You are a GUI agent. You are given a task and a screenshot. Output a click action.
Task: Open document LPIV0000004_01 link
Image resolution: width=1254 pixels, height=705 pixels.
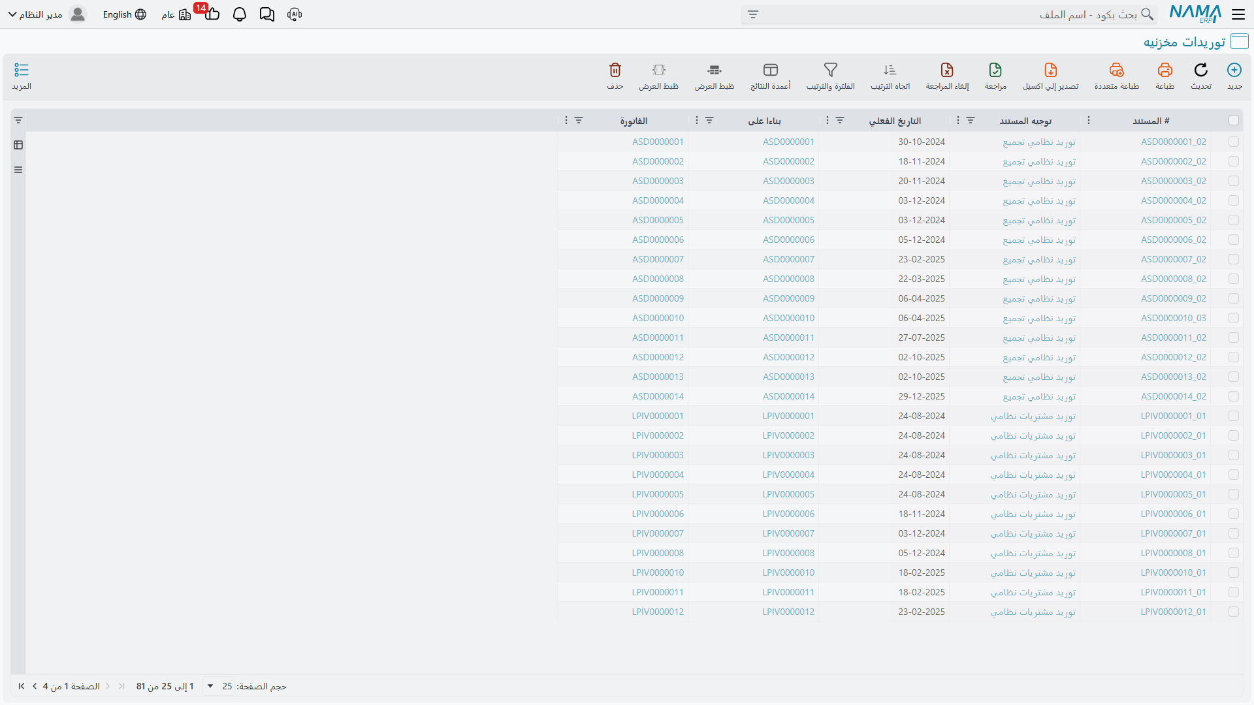(x=1173, y=475)
